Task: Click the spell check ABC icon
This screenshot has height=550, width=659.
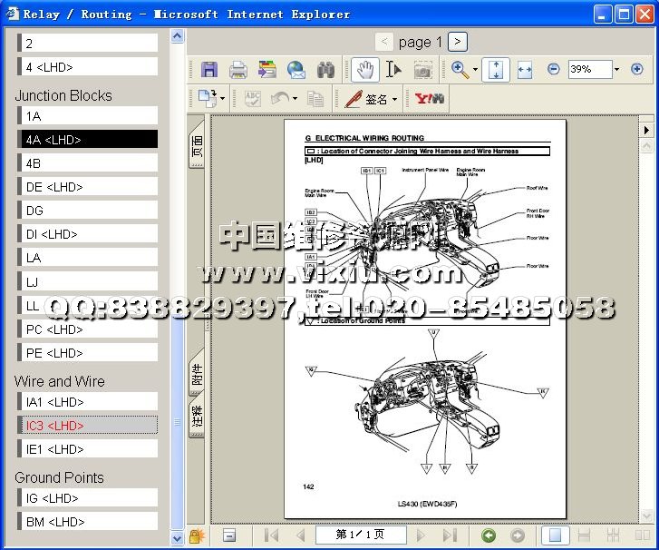Action: click(253, 99)
